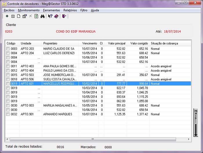
Task: Mark the checkbox for code 0032
Action: pyautogui.click(x=8, y=114)
